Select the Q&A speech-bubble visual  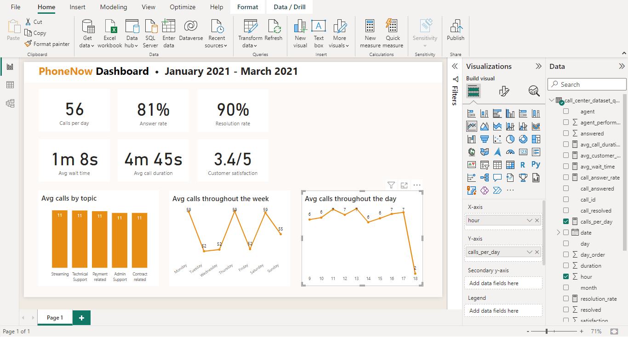[x=497, y=177]
